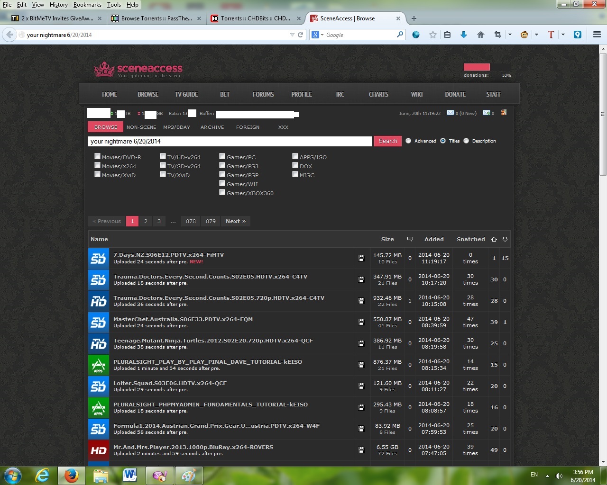Open the NON-SCENE section tab
The height and width of the screenshot is (485, 607).
click(x=141, y=127)
